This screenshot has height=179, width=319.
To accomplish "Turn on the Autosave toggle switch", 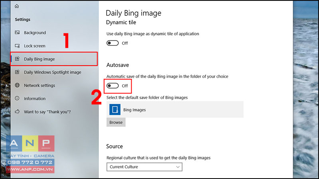I will pos(112,86).
